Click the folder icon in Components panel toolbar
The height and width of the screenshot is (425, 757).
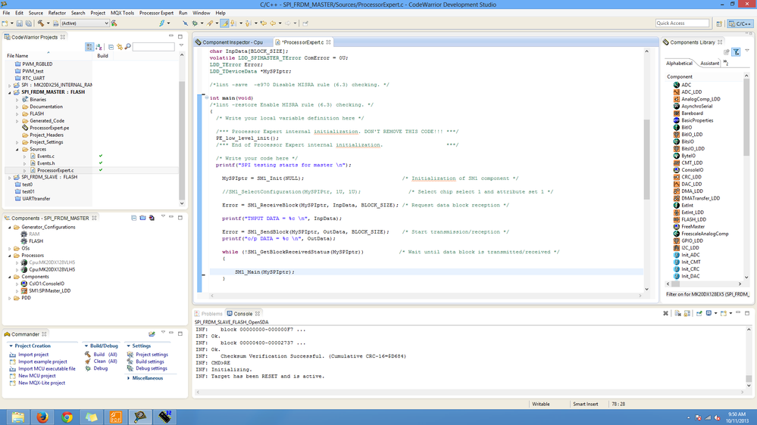[143, 218]
